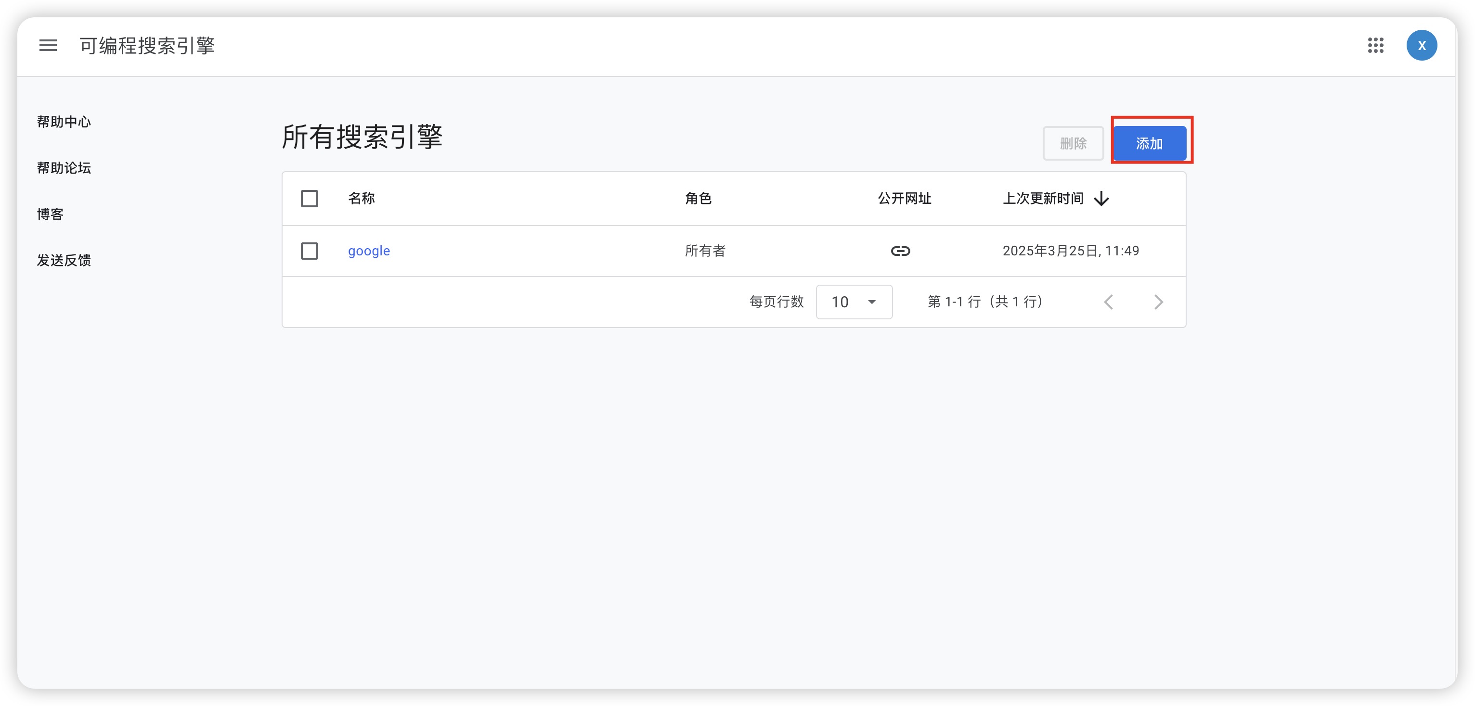The image size is (1475, 706).
Task: Click the sort arrow by 上次更新时间
Action: pos(1101,199)
